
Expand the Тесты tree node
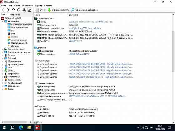2,89
